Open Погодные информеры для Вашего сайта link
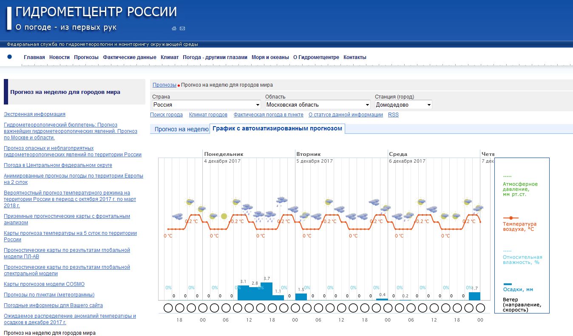The image size is (573, 336). pyautogui.click(x=53, y=305)
